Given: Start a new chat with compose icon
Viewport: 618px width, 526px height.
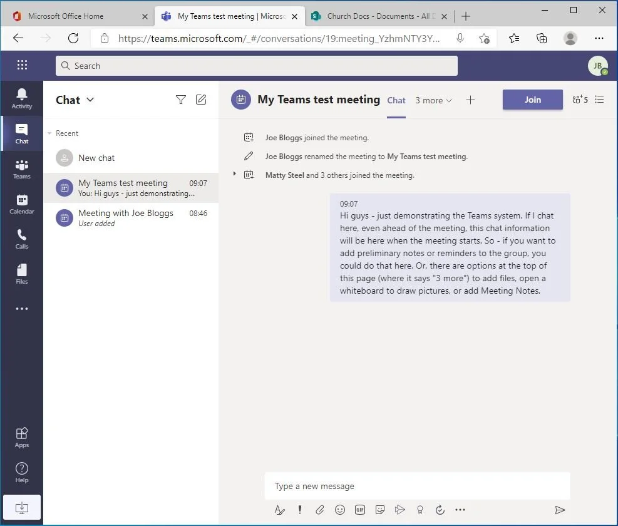Looking at the screenshot, I should coord(201,100).
